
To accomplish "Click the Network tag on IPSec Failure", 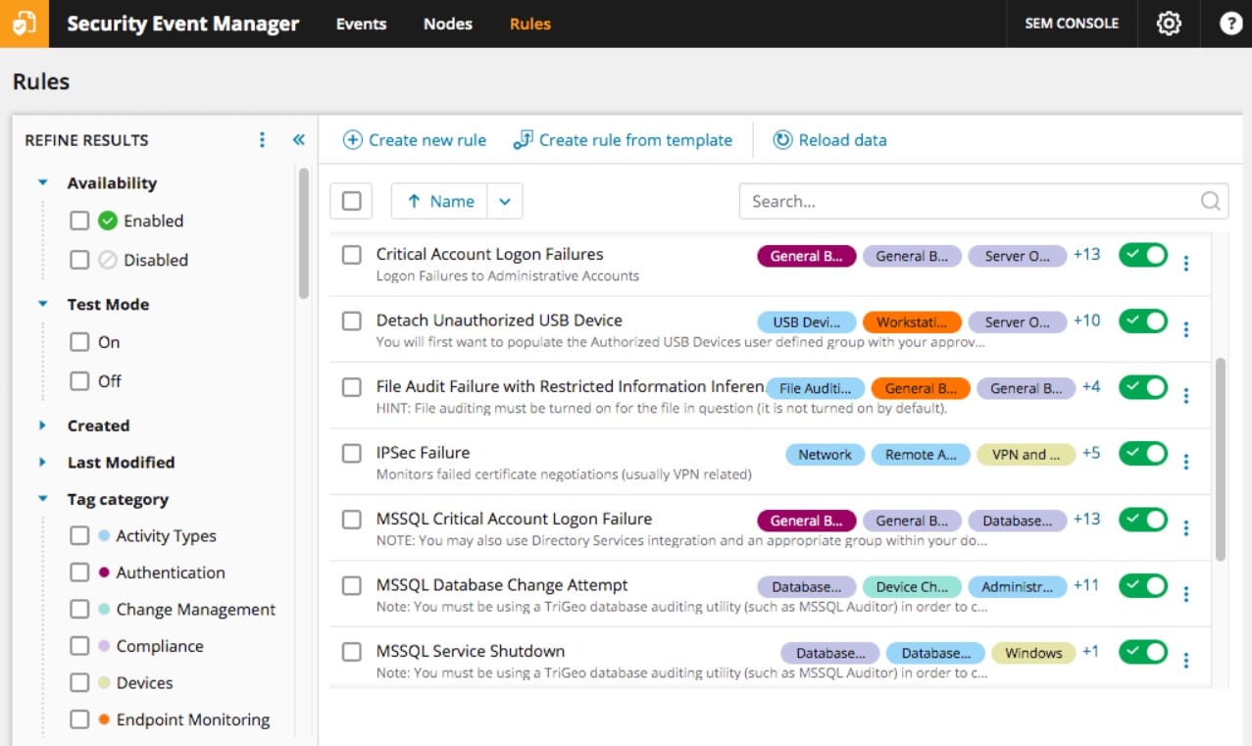I will pyautogui.click(x=825, y=455).
